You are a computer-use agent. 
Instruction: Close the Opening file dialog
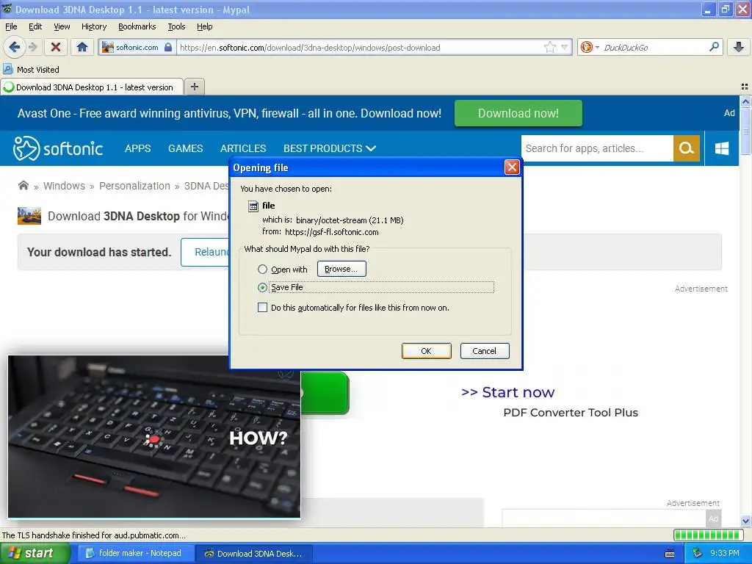coord(512,167)
